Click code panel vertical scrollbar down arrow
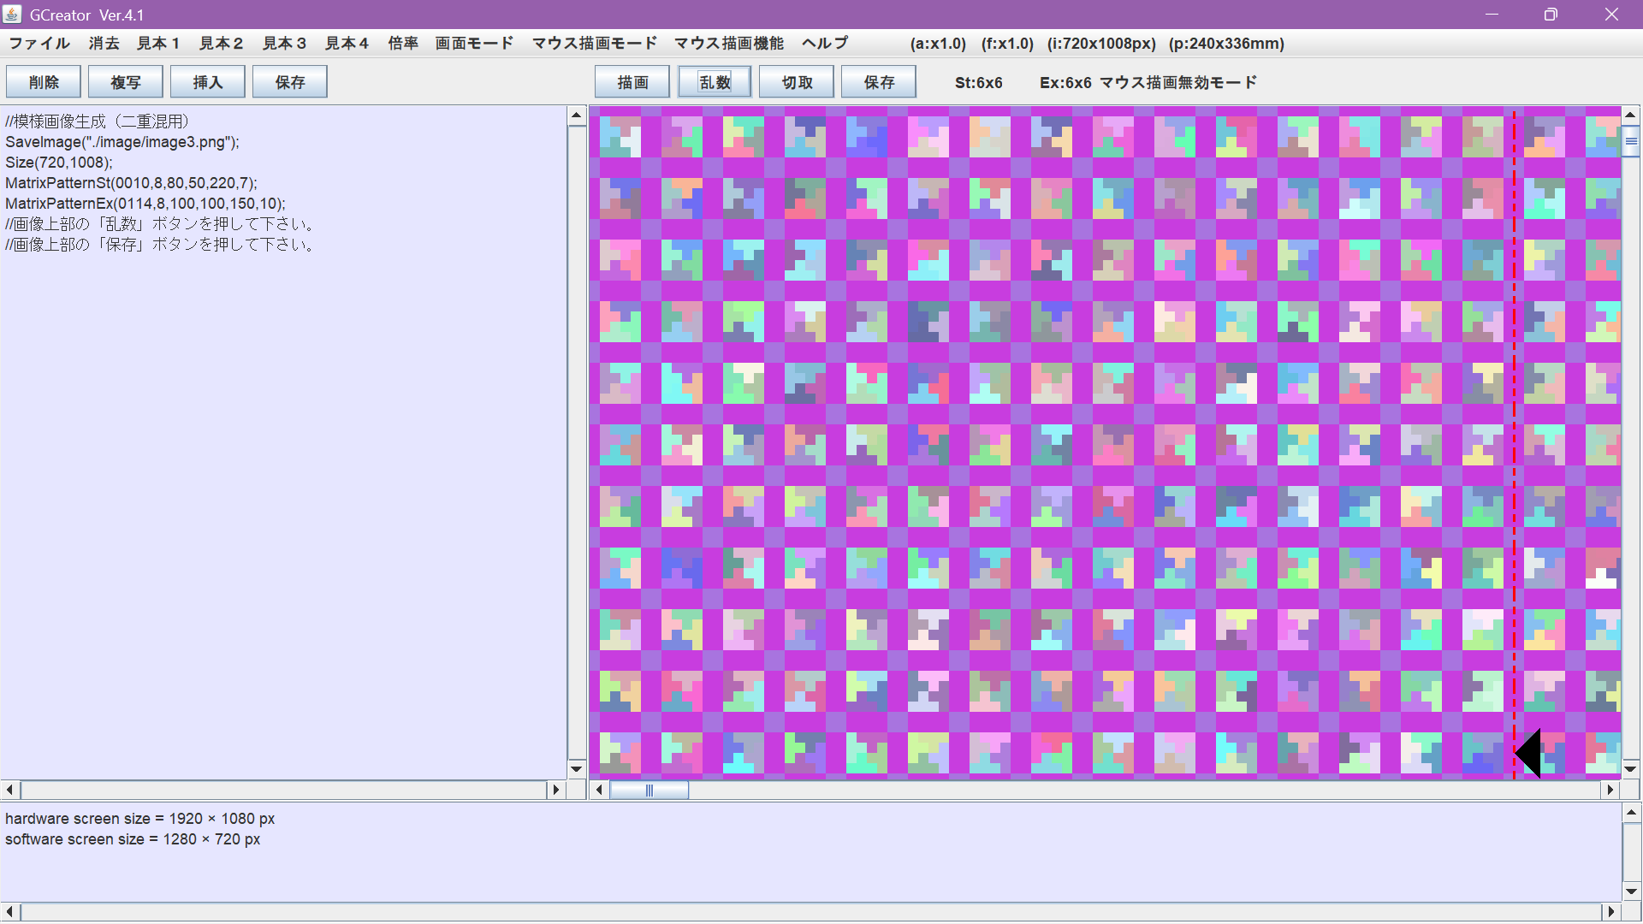The height and width of the screenshot is (924, 1643). (x=576, y=768)
